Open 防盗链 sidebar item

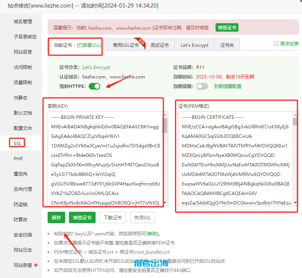click(21, 204)
